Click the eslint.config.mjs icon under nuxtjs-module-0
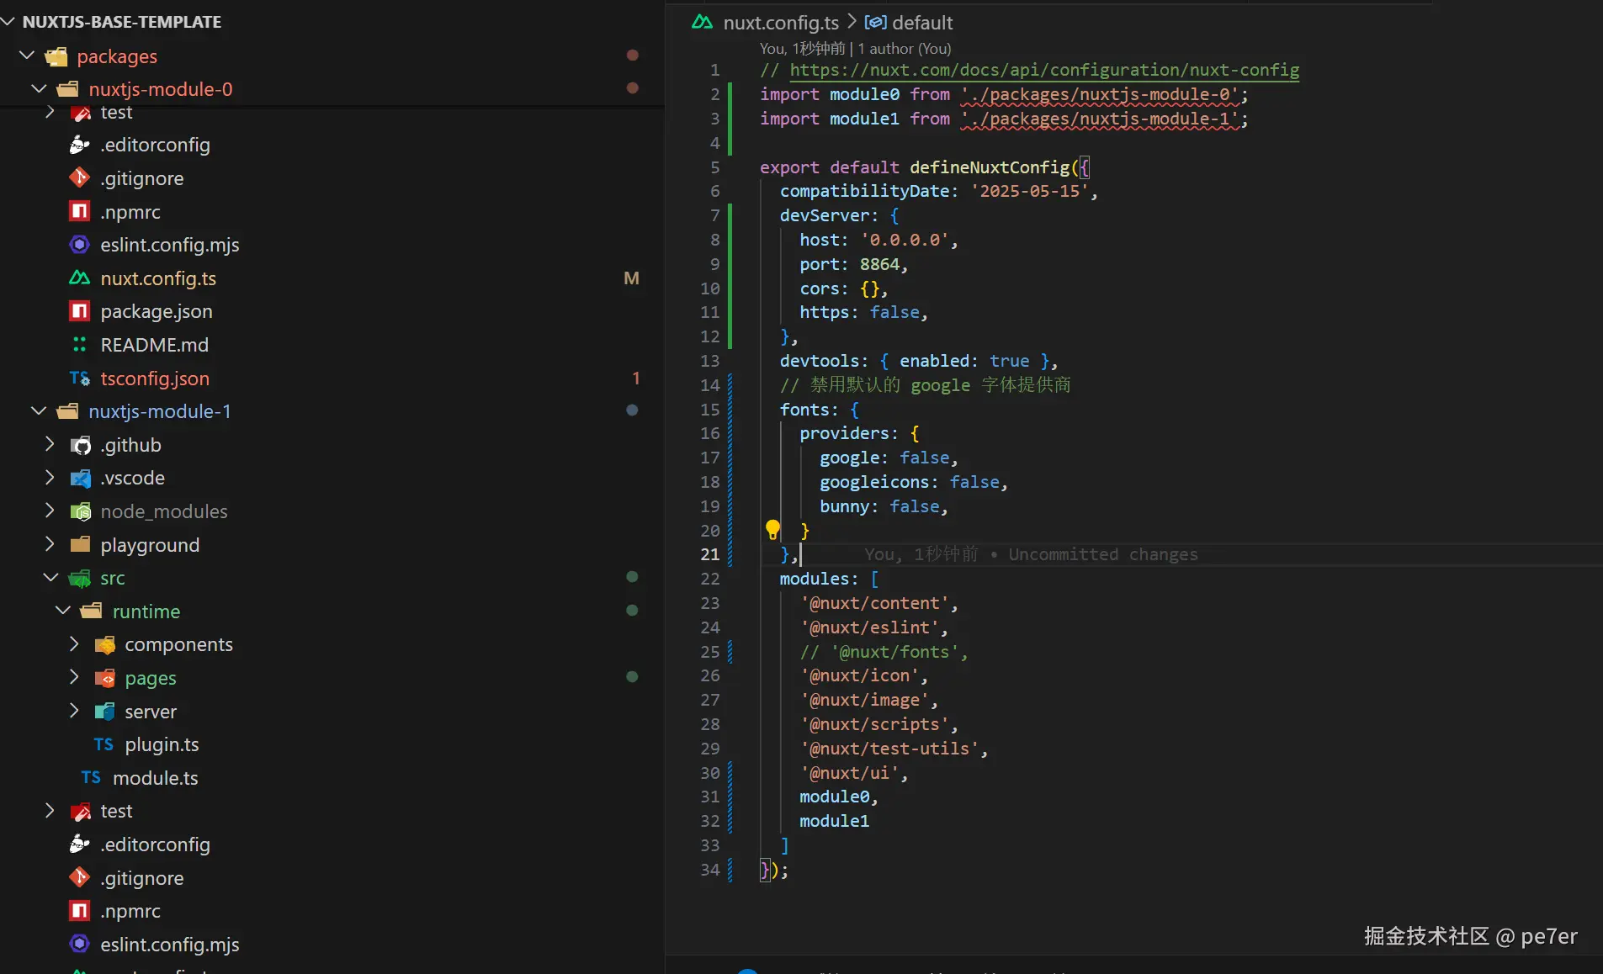Image resolution: width=1603 pixels, height=974 pixels. tap(79, 245)
